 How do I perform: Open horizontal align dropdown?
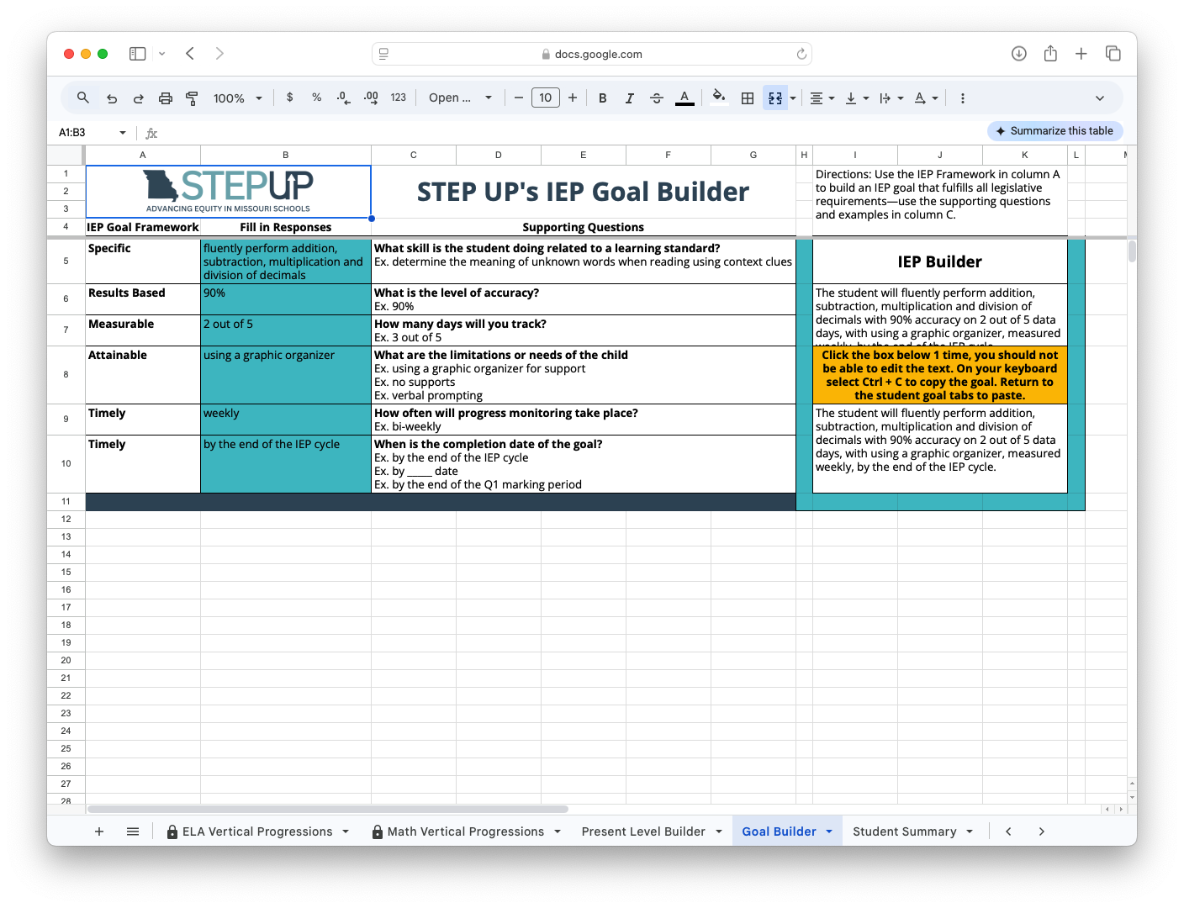point(822,98)
